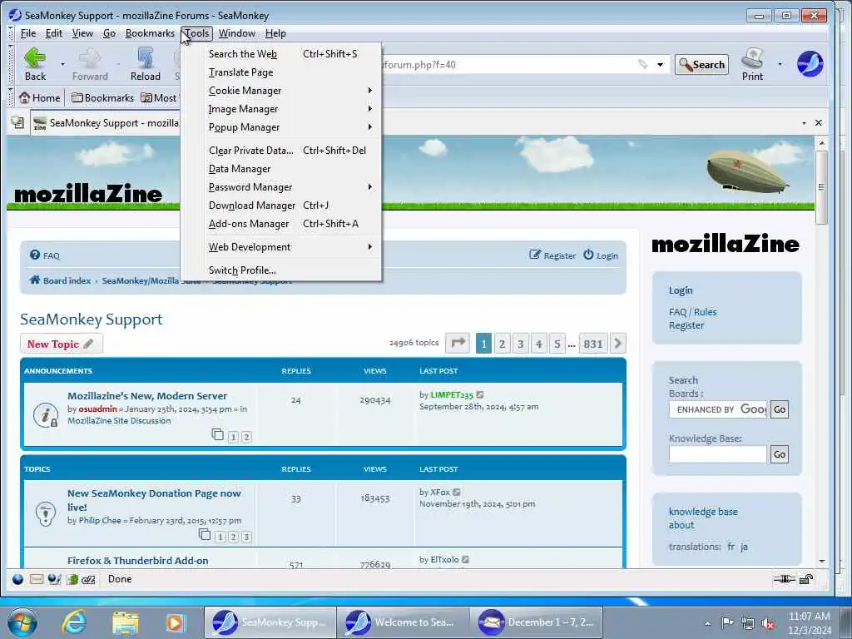The width and height of the screenshot is (852, 639).
Task: Open Back button history dropdown
Action: pos(62,64)
